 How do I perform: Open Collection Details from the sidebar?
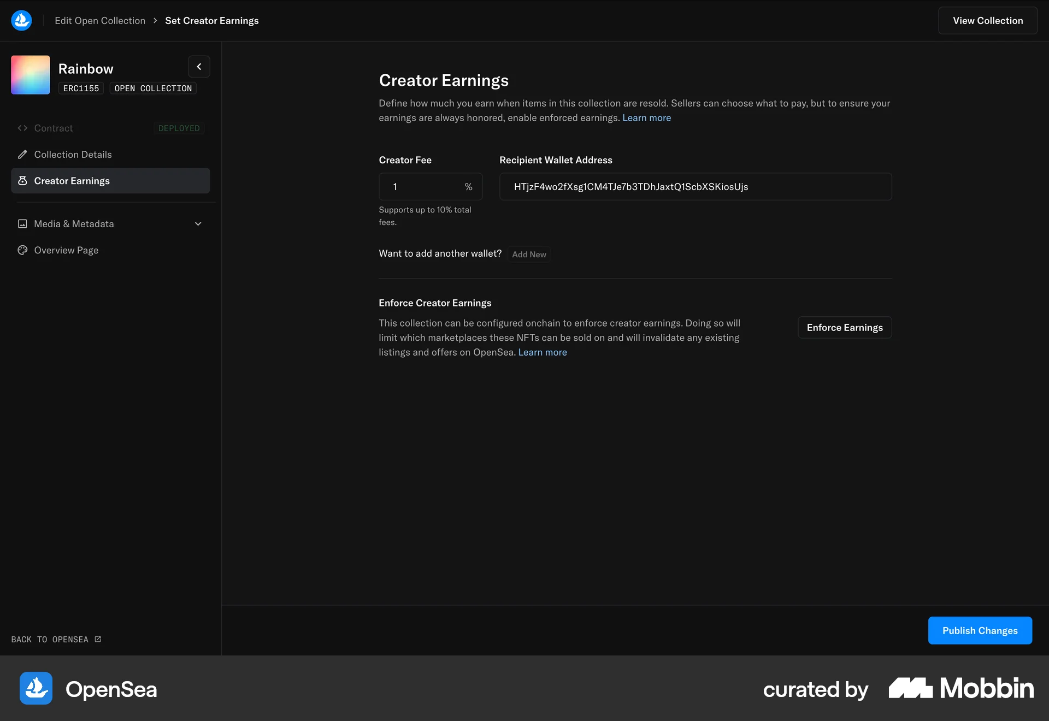(72, 154)
